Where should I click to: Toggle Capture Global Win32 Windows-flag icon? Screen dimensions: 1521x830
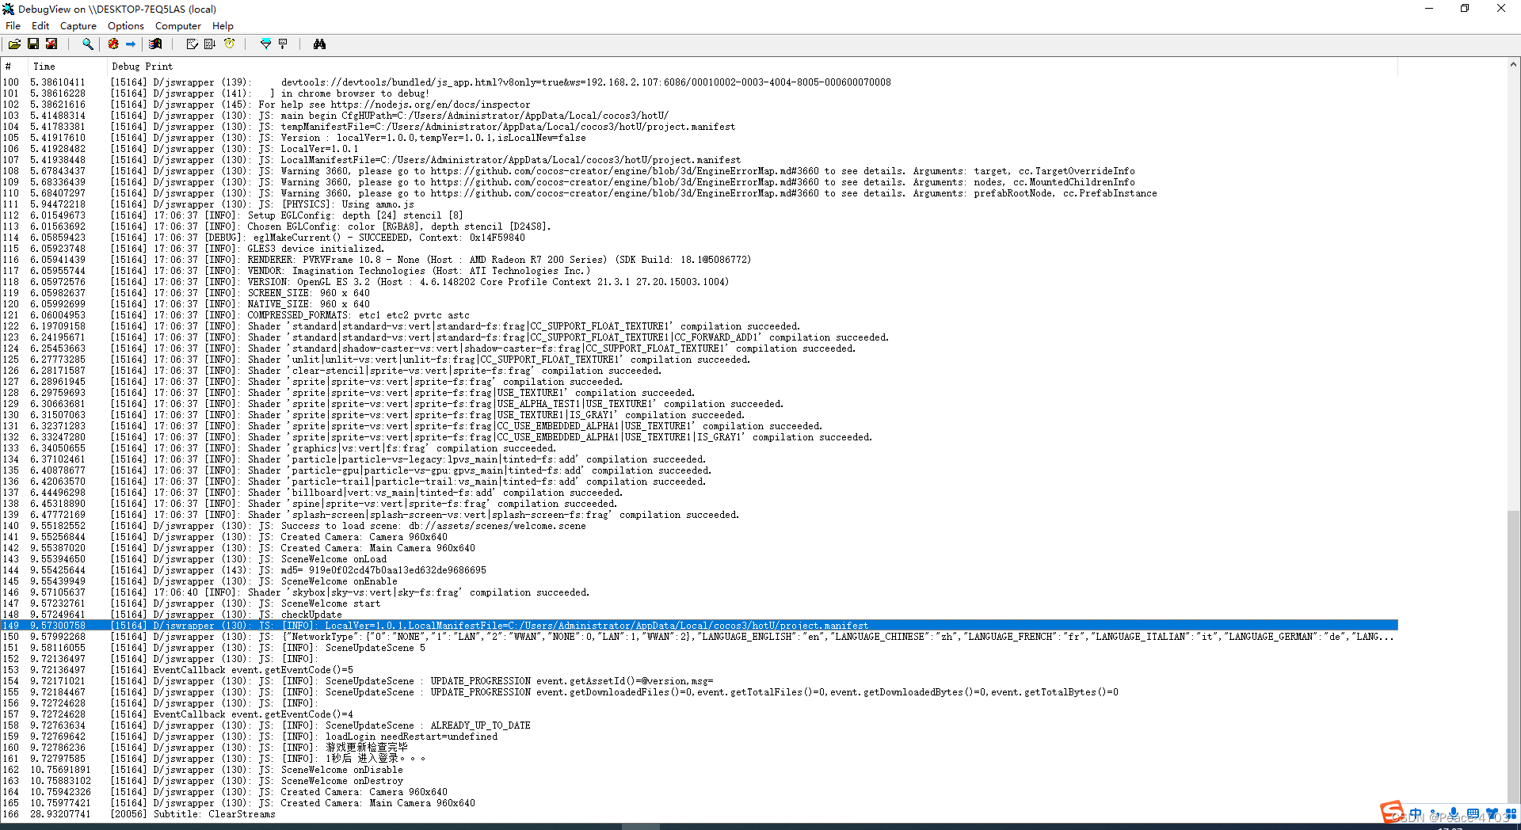coord(155,44)
